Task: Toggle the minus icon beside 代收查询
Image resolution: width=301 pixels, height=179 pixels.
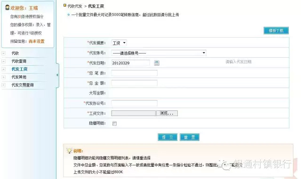Action: 4,61
